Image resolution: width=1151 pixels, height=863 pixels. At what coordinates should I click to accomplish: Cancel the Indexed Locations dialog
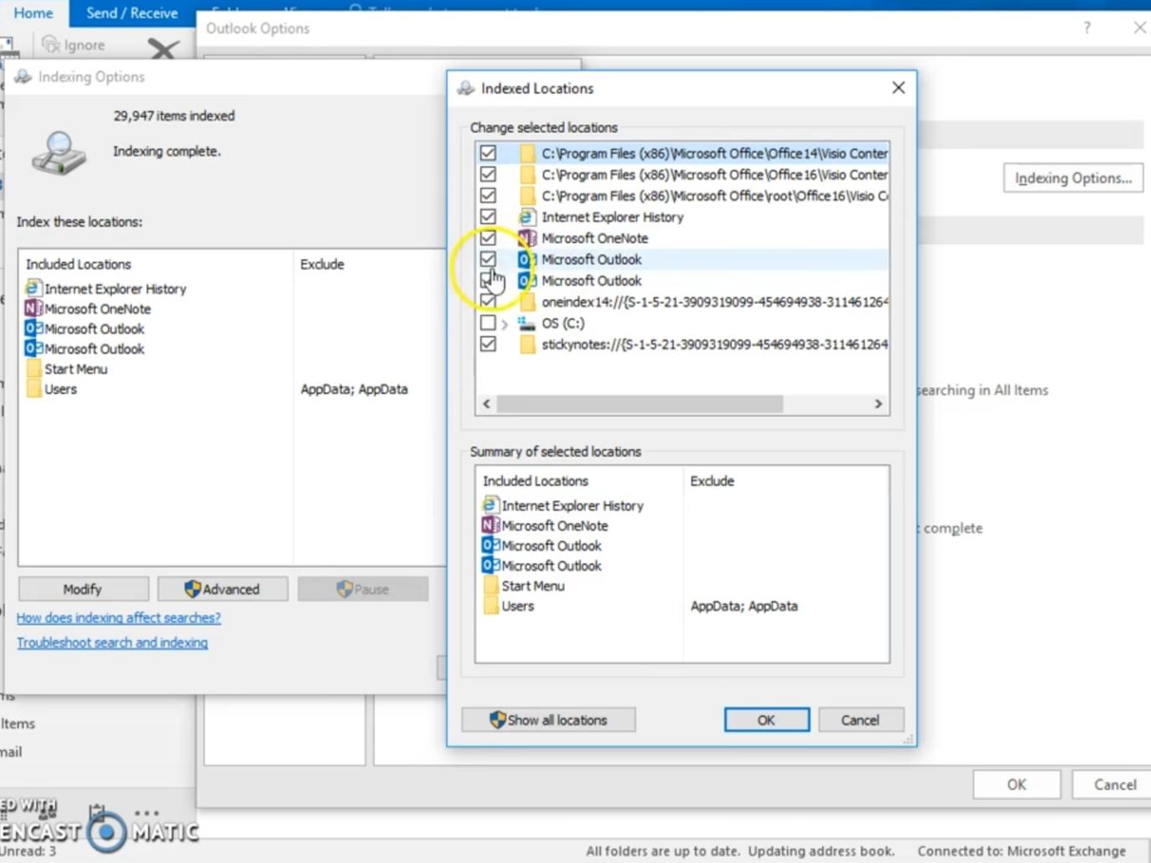(x=860, y=720)
